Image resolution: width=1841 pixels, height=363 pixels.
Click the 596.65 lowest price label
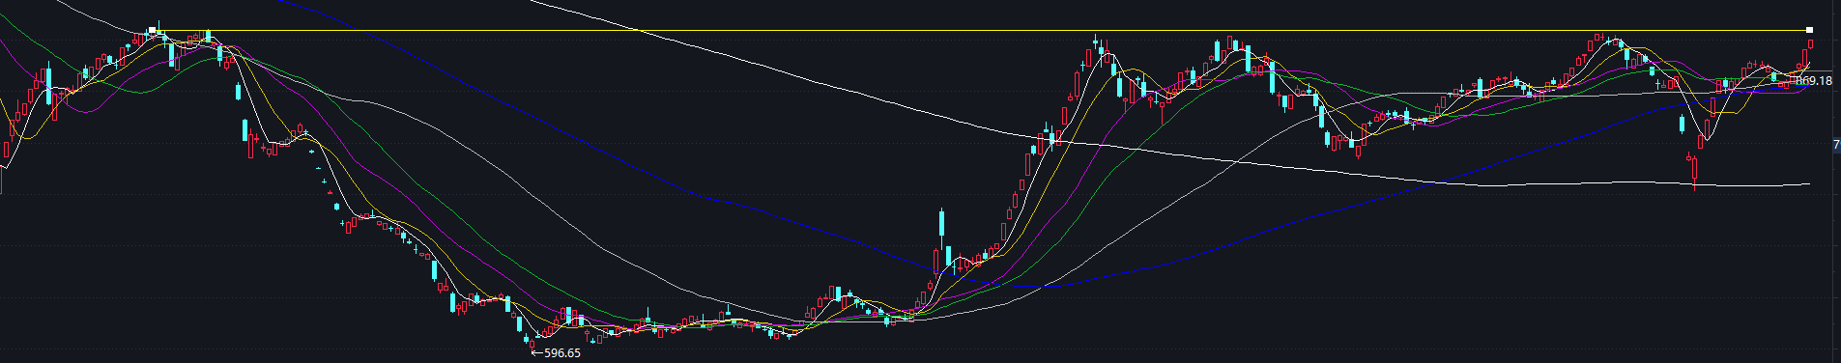pyautogui.click(x=562, y=352)
